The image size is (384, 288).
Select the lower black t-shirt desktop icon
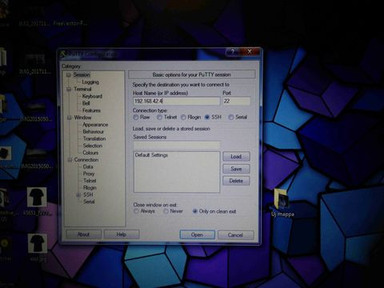click(38, 243)
